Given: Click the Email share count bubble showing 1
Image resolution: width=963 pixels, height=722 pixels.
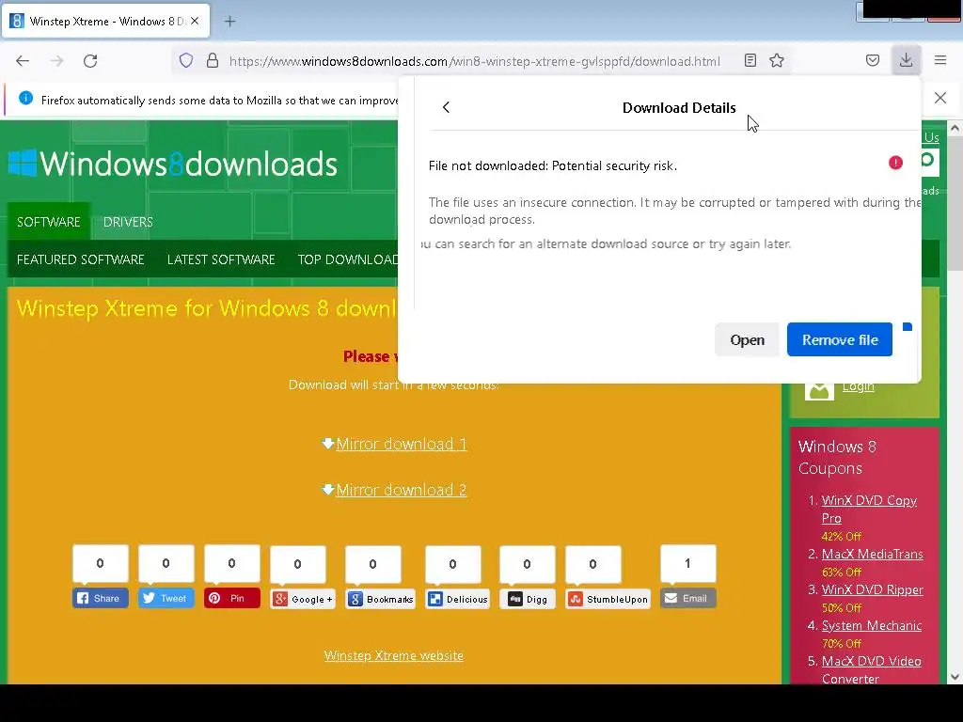Looking at the screenshot, I should (687, 564).
